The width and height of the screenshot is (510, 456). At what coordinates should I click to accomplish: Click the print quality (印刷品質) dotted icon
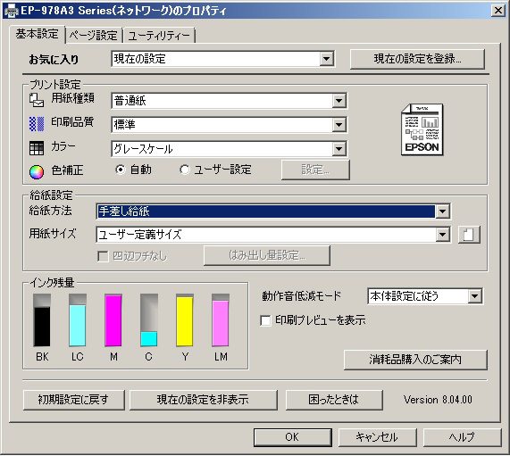pos(37,124)
